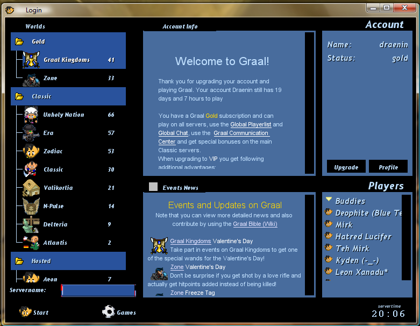The height and width of the screenshot is (326, 420).
Task: Toggle the Events News checkbox
Action: click(x=153, y=187)
